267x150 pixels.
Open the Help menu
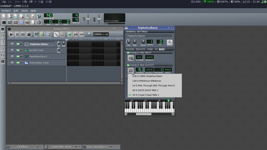coord(33,11)
